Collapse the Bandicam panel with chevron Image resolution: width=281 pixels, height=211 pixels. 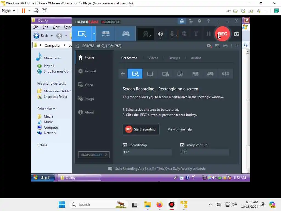tap(237, 46)
